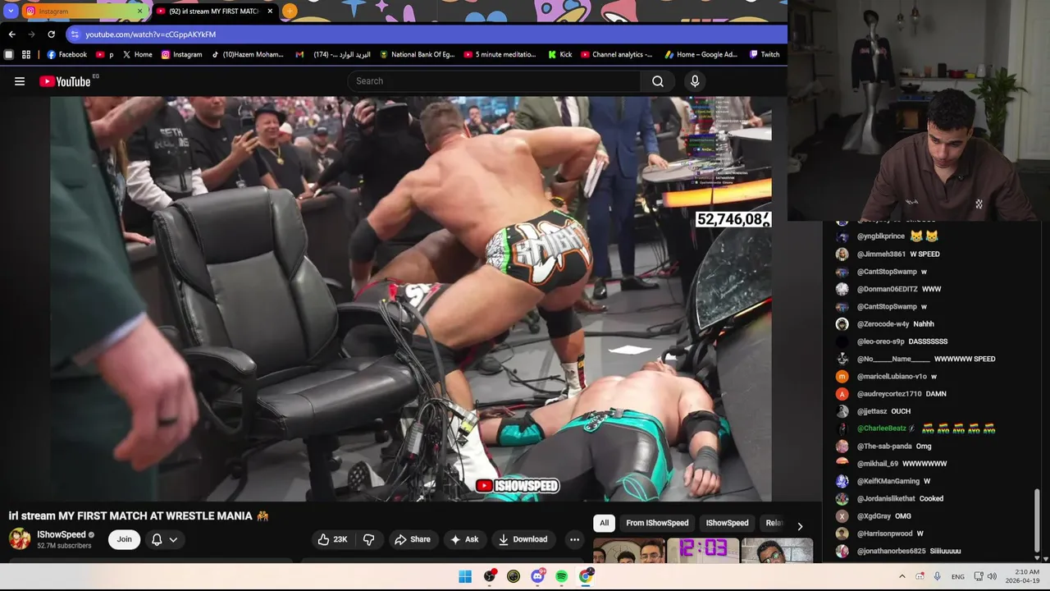Open the ENG language switcher
This screenshot has width=1050, height=591.
pyautogui.click(x=957, y=576)
